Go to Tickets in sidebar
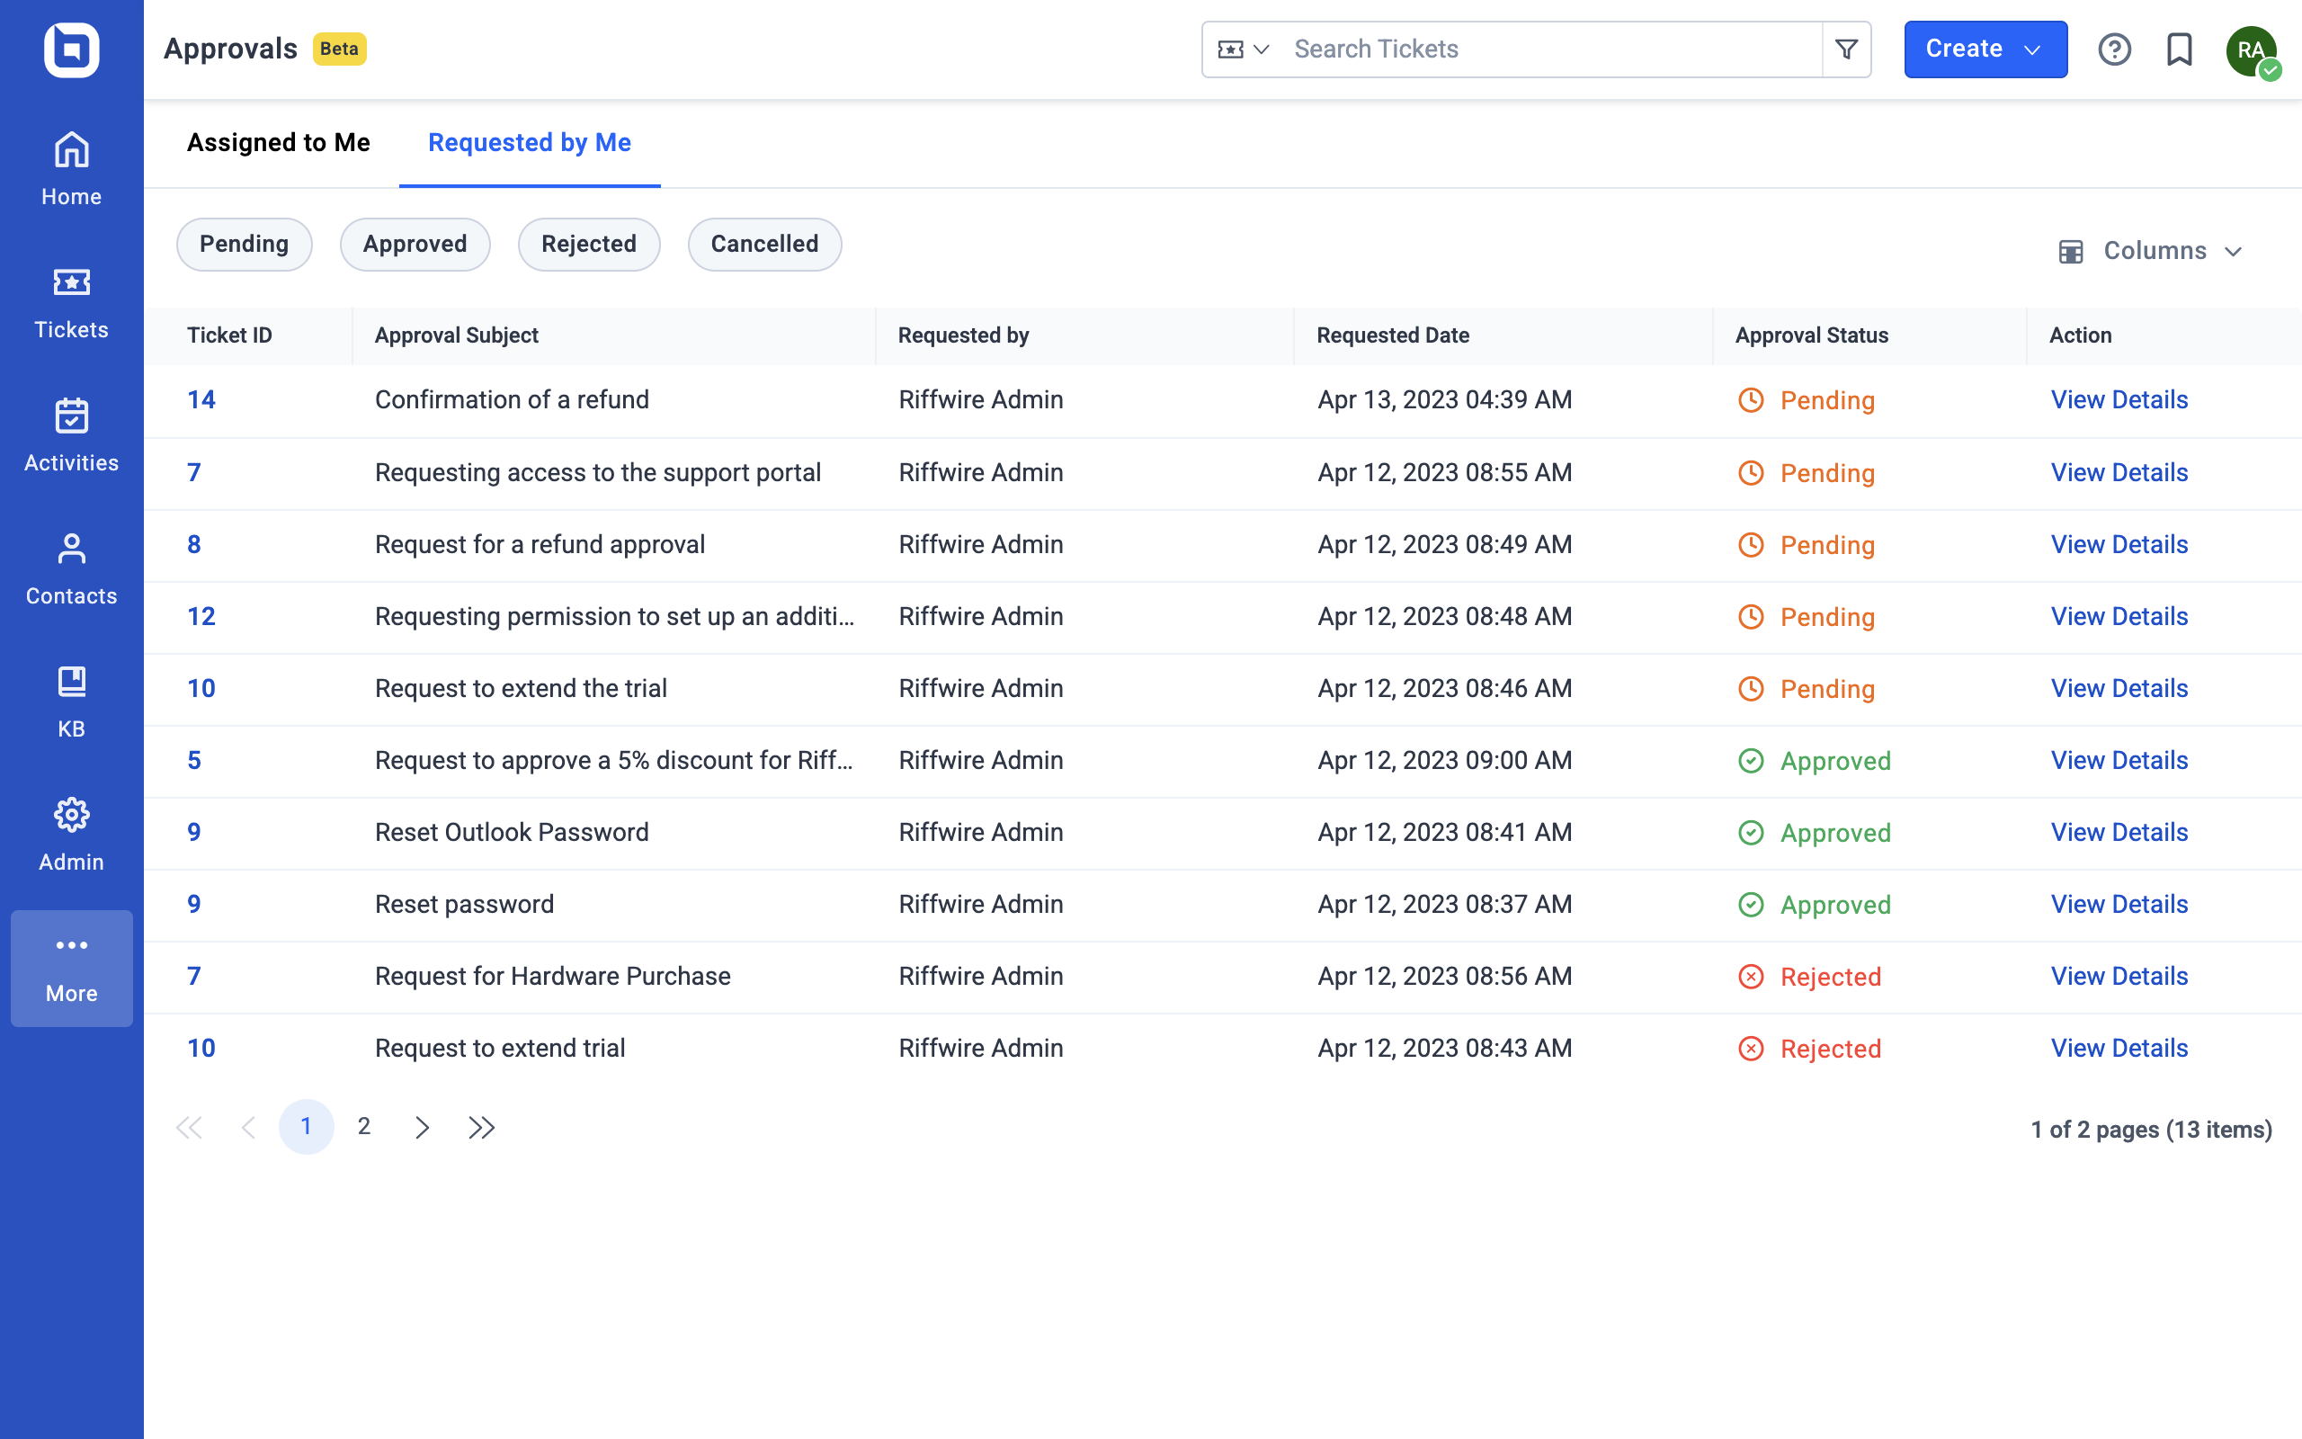 (71, 301)
